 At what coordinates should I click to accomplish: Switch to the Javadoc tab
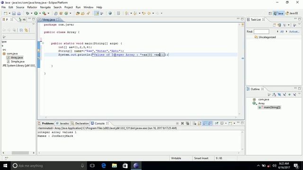(62, 123)
